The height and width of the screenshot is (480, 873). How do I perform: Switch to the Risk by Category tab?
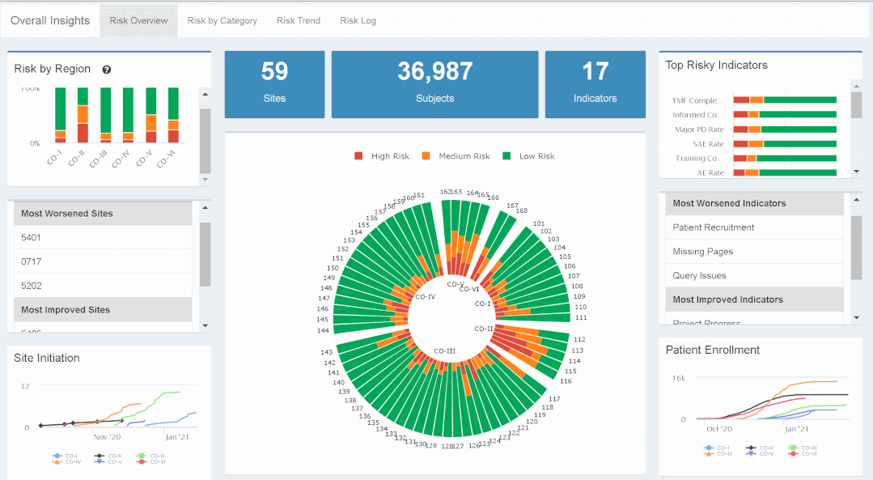tap(222, 21)
